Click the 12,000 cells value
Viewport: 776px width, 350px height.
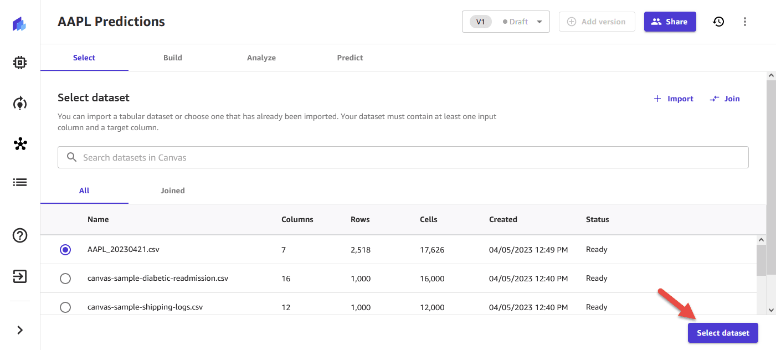[432, 307]
